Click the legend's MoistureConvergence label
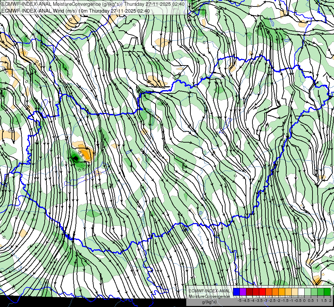This screenshot has height=307, width=334. click(209, 296)
